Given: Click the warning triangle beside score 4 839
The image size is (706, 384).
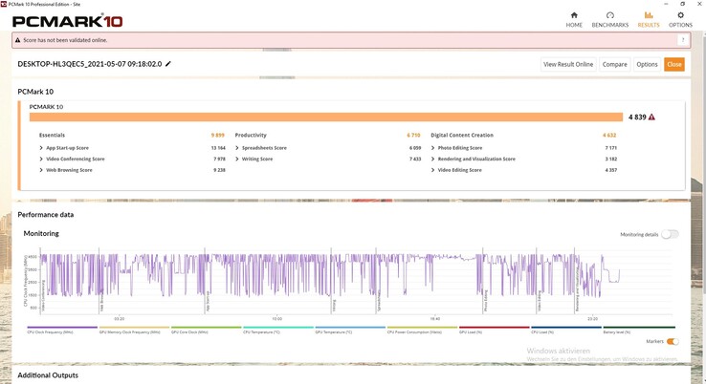Looking at the screenshot, I should (651, 117).
